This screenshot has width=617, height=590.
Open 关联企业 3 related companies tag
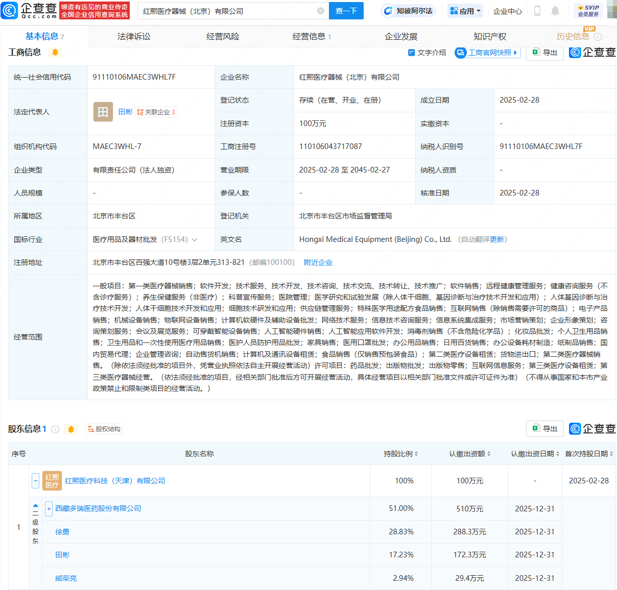coord(156,112)
